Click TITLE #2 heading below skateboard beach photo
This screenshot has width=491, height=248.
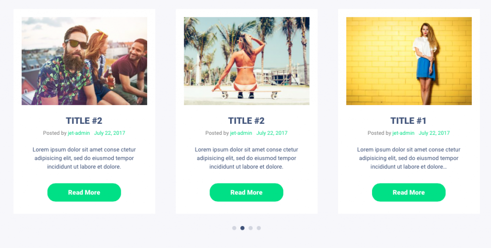pos(246,121)
